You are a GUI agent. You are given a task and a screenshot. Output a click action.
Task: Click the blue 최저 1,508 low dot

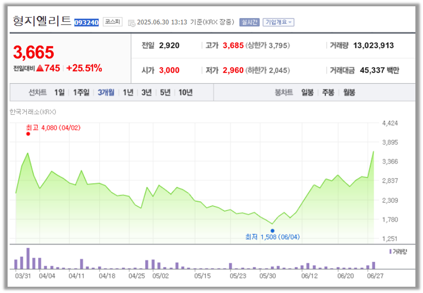[x=272, y=231]
